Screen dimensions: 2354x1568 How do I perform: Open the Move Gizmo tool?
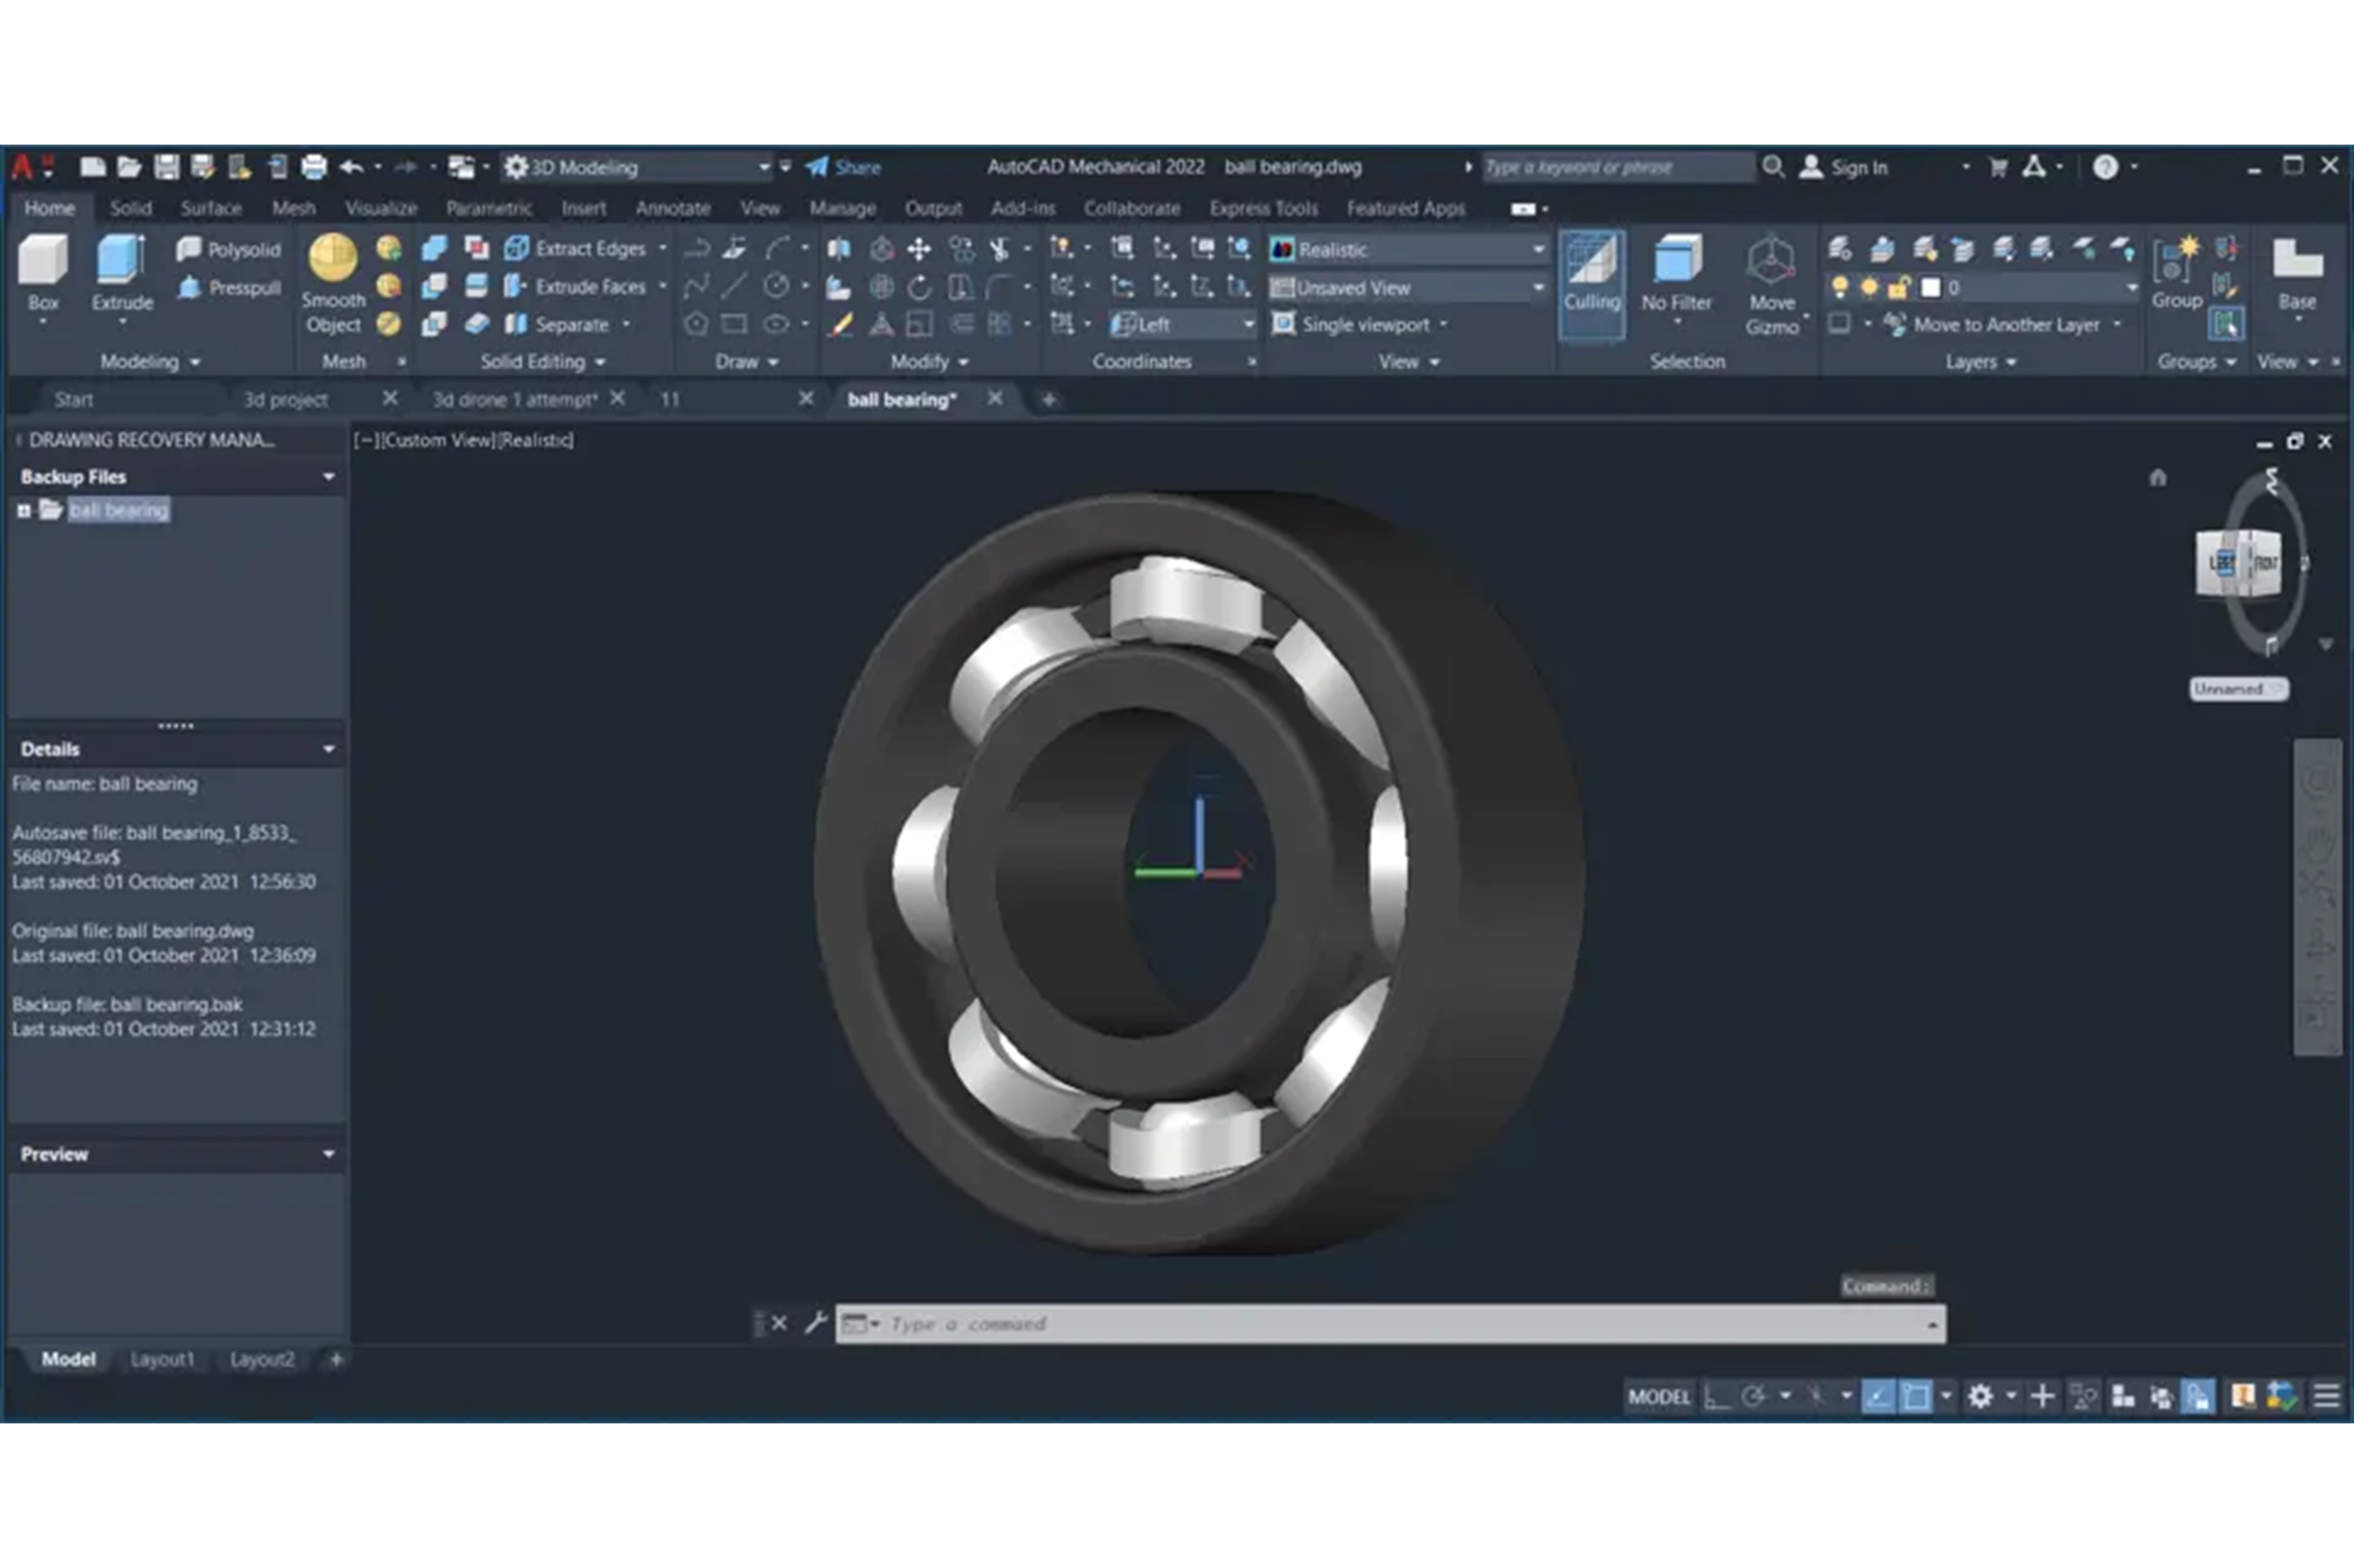[1771, 284]
